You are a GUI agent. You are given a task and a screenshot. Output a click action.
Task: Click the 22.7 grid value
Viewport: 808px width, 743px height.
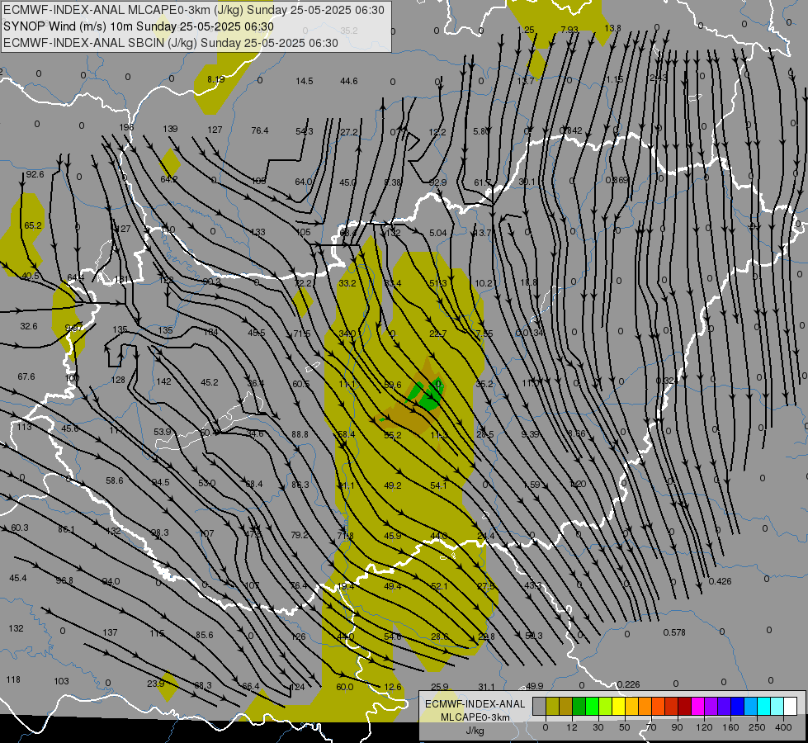pyautogui.click(x=438, y=334)
